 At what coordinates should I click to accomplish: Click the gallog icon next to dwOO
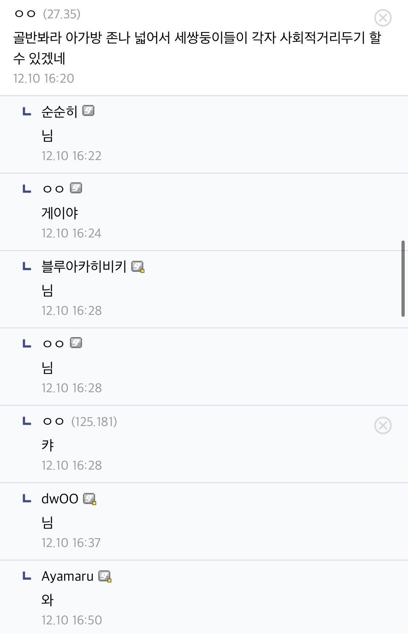90,499
